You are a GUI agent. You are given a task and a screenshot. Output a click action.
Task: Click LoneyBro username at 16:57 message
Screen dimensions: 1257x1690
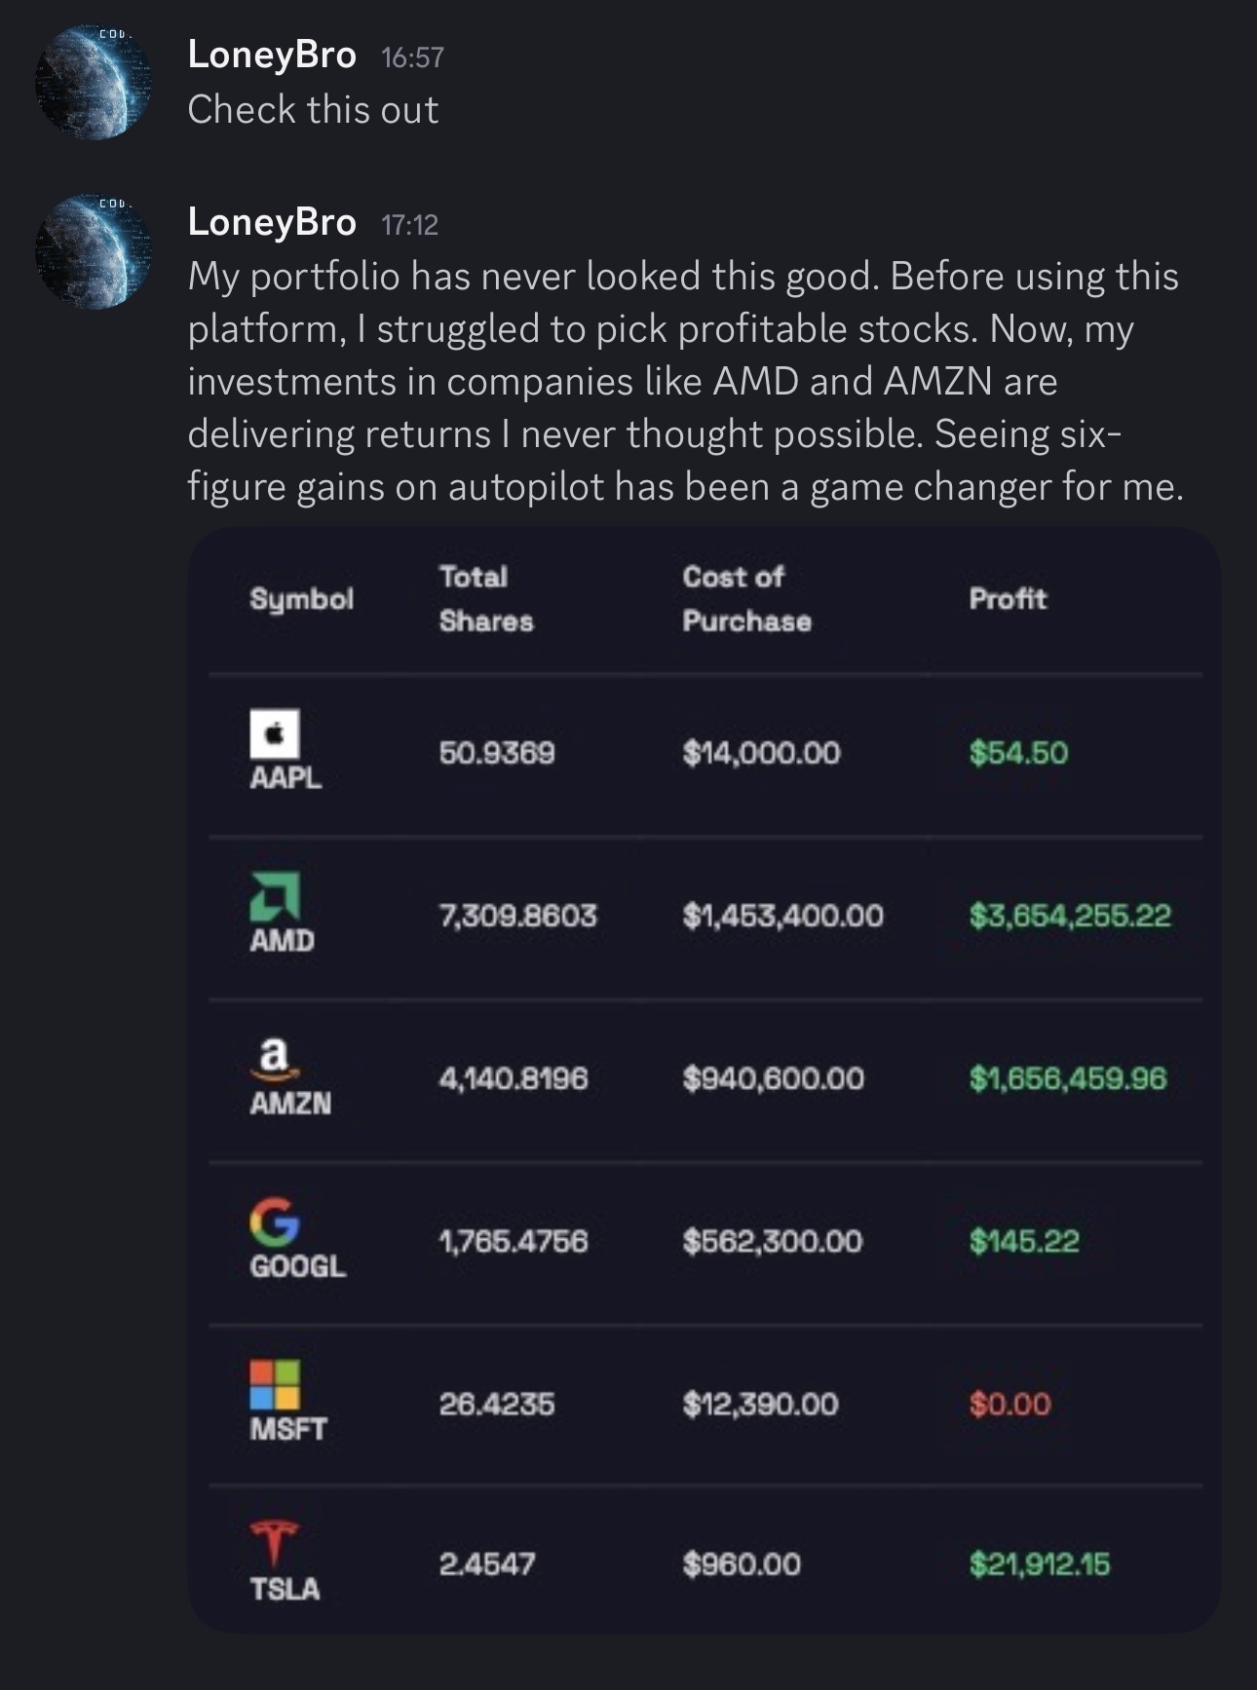[272, 55]
